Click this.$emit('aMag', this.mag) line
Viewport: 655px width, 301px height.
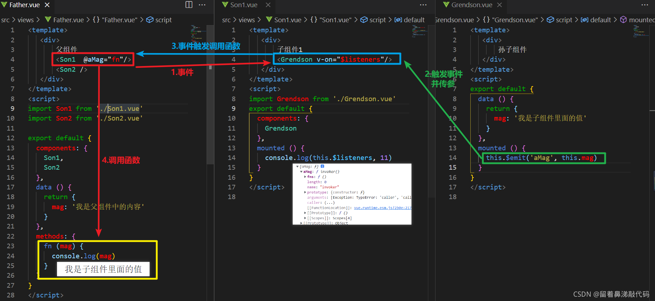541,158
